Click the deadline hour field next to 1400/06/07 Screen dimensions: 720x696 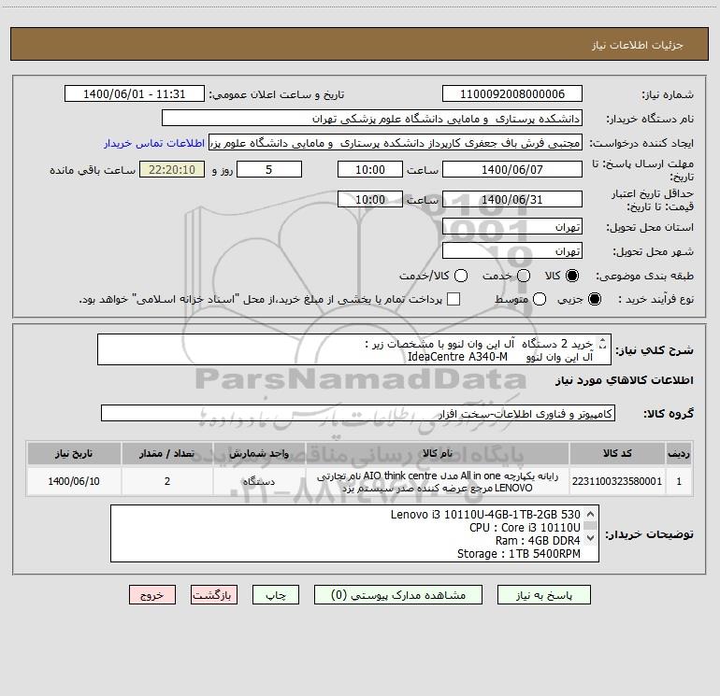point(370,170)
